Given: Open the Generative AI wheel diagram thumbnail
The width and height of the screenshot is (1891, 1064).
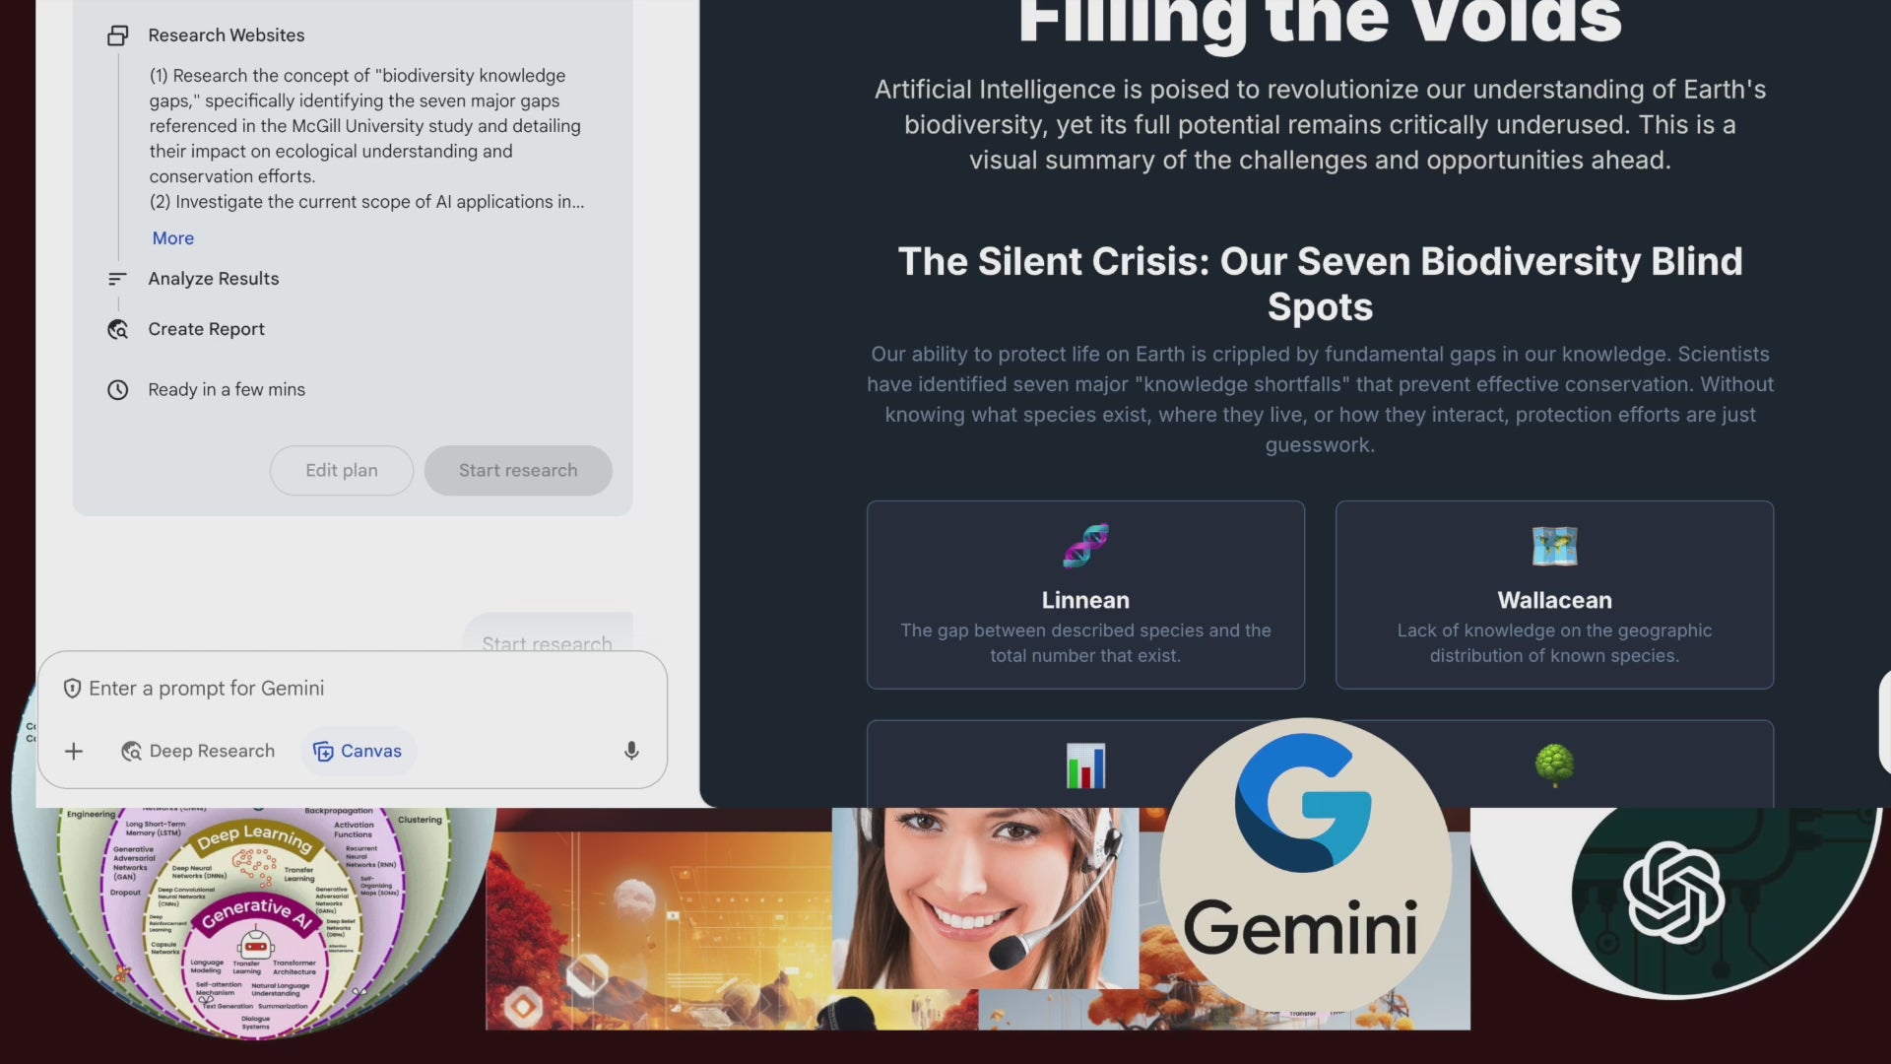Looking at the screenshot, I should (x=254, y=918).
